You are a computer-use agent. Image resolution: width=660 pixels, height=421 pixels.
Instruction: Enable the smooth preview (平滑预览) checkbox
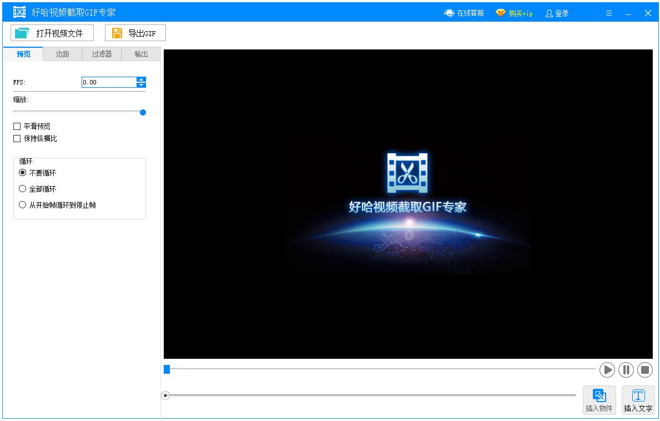17,127
